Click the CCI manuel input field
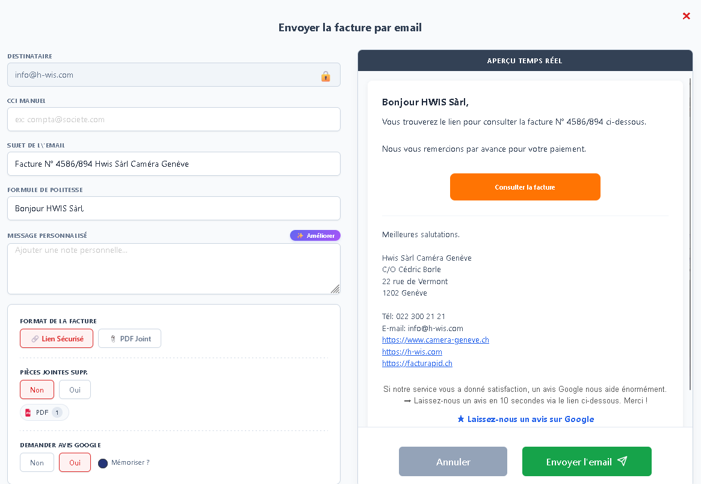701x484 pixels. tap(173, 119)
